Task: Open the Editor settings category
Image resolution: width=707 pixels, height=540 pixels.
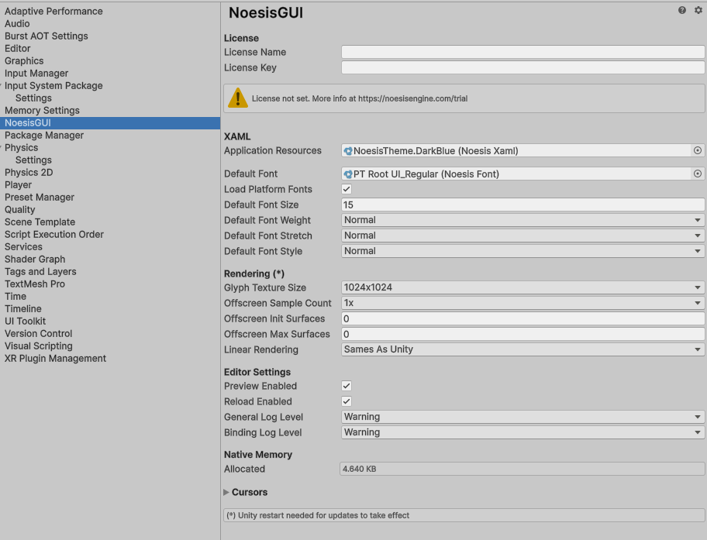Action: click(18, 48)
